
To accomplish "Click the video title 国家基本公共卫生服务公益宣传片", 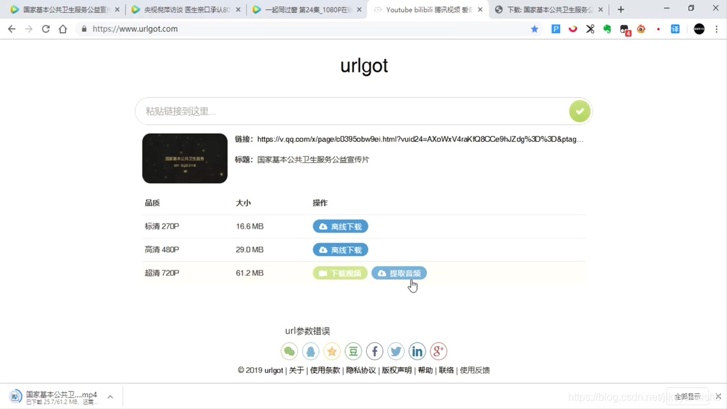I will (x=313, y=159).
